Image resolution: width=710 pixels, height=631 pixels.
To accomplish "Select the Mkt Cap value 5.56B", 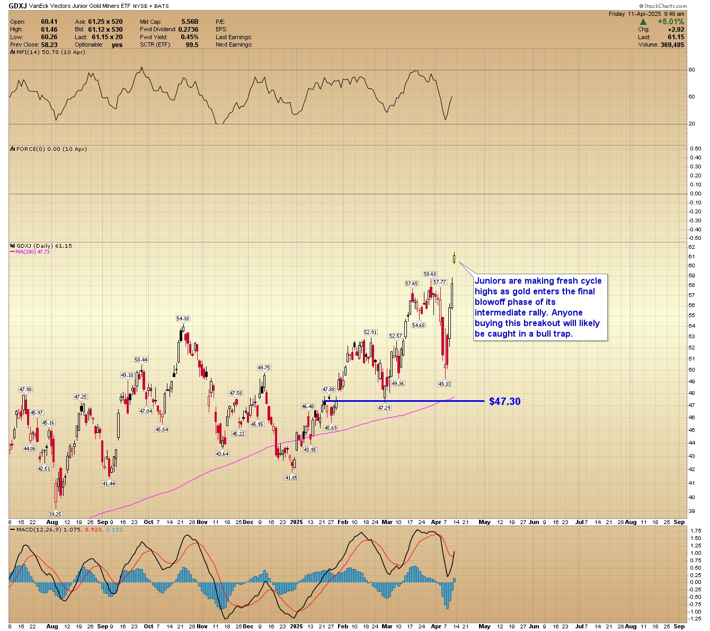I will pos(190,22).
